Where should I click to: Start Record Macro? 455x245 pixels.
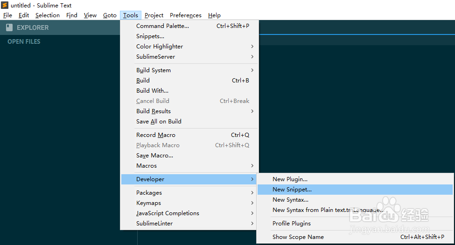(x=189, y=135)
